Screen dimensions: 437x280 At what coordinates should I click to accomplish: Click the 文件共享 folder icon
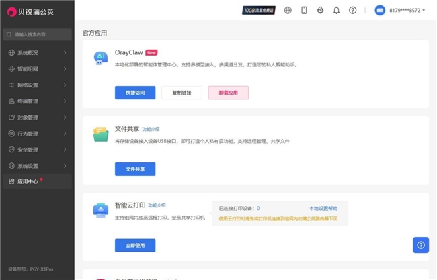(101, 135)
